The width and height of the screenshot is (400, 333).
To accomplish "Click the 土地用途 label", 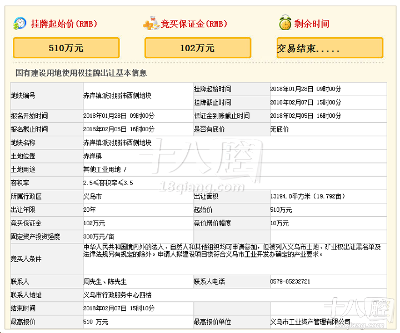I will [x=23, y=170].
